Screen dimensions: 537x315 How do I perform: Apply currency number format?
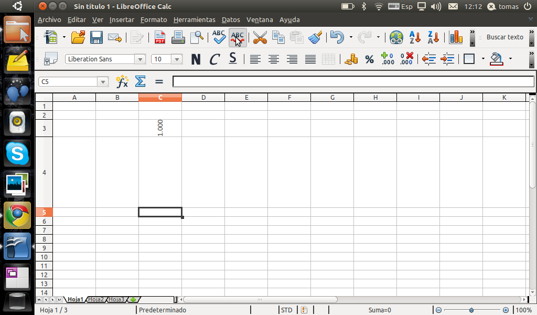click(x=351, y=59)
